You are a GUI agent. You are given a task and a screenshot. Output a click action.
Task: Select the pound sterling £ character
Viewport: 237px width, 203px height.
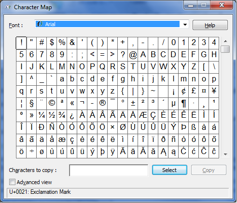point(194,92)
